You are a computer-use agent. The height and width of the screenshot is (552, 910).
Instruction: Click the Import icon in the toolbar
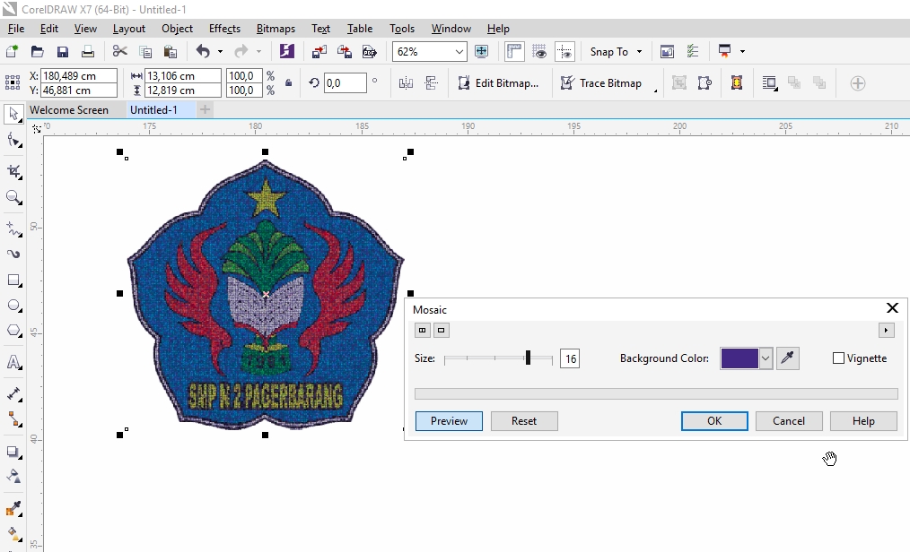(319, 52)
